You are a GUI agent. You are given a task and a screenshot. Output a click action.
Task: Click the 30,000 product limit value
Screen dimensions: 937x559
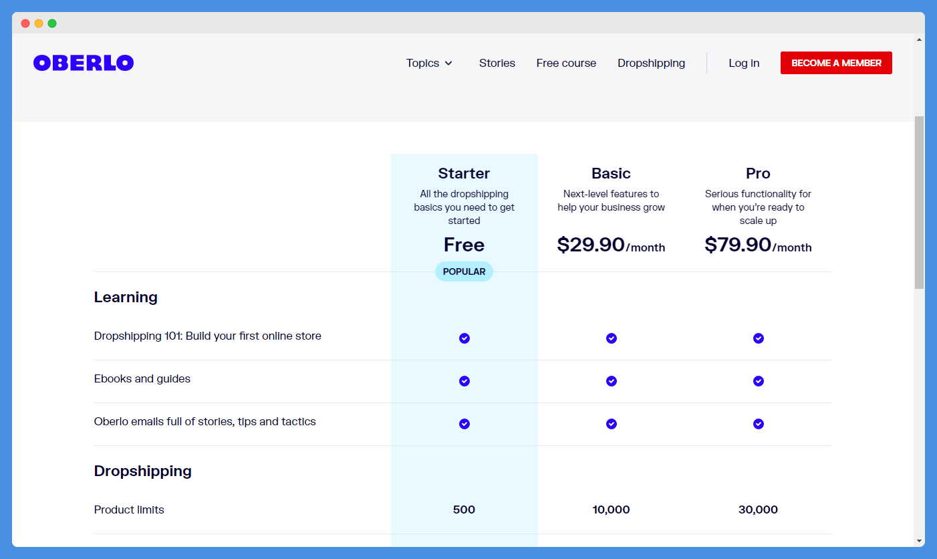(x=758, y=510)
